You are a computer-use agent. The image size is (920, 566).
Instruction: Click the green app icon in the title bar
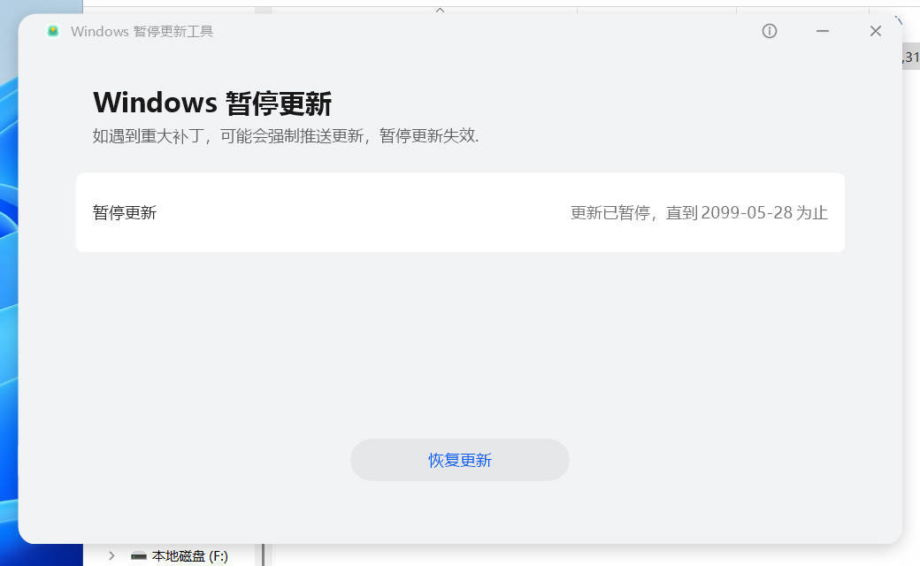(52, 30)
